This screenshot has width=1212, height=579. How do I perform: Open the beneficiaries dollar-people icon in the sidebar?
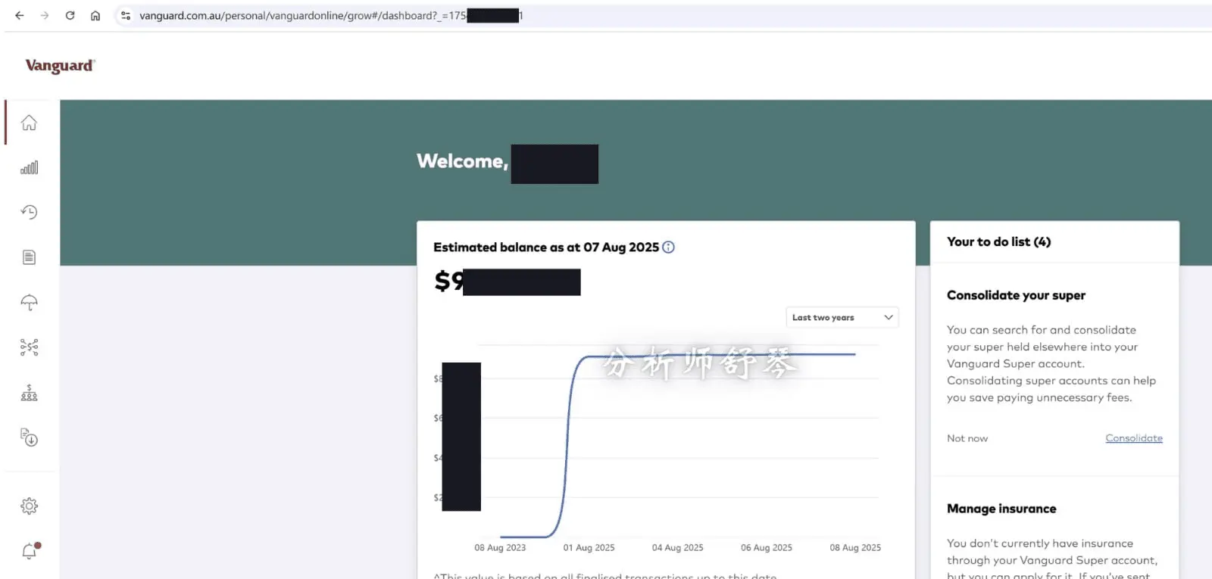click(29, 392)
